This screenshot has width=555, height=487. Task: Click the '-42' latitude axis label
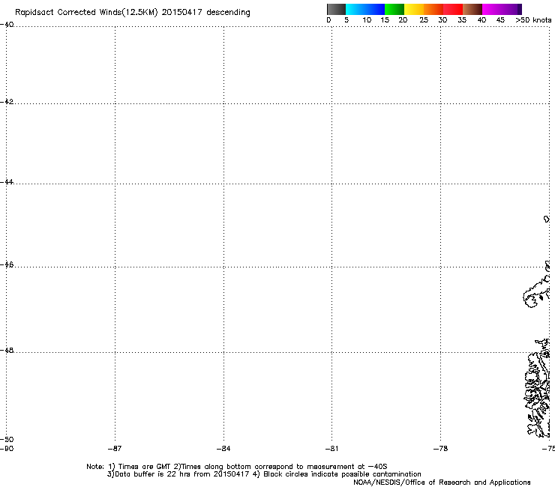coord(7,101)
